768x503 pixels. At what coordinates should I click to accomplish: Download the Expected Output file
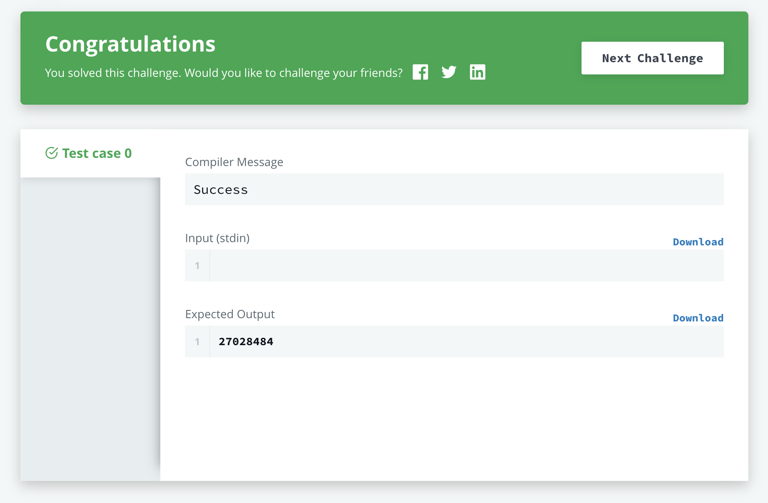point(698,318)
